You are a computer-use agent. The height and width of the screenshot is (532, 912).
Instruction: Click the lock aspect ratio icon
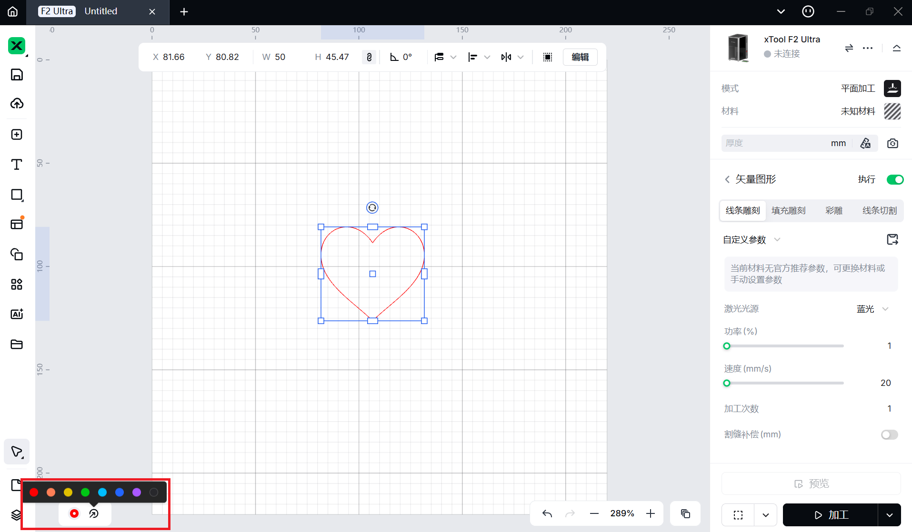click(369, 57)
